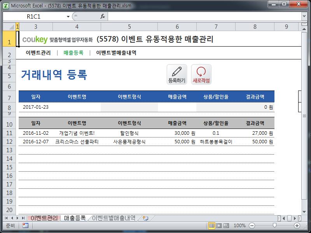The width and height of the screenshot is (311, 233).
Task: Open the 이벤트관리 sheet tab
Action: 44,218
